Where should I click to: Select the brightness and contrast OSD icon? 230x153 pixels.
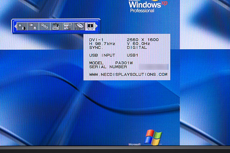22,27
